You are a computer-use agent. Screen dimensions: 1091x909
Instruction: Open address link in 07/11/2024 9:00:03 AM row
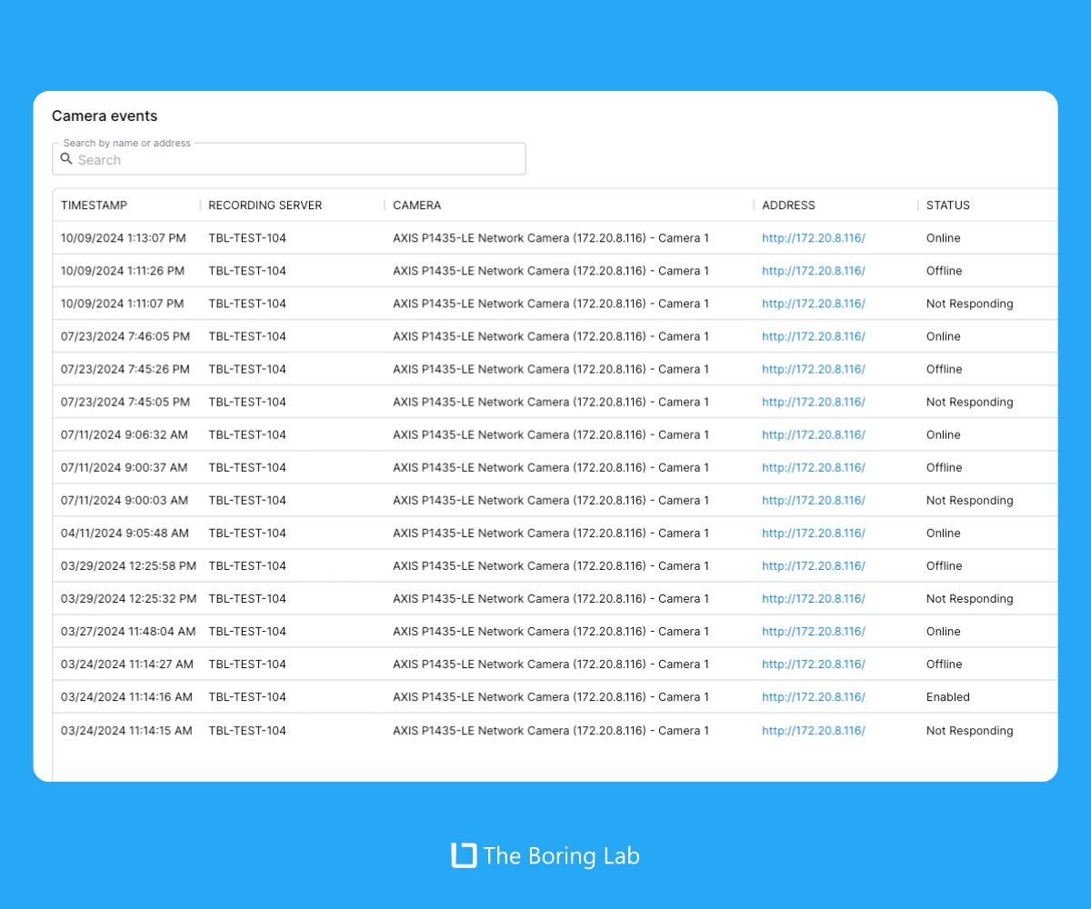814,500
